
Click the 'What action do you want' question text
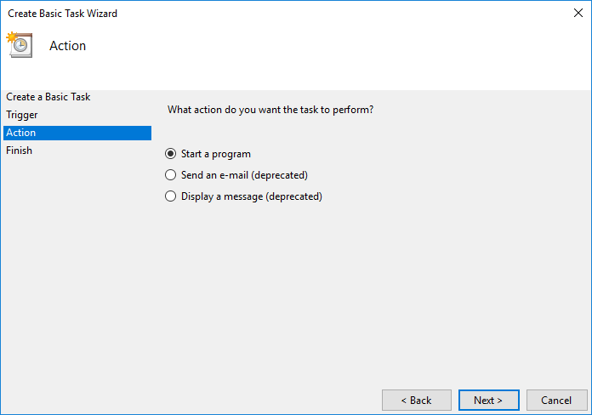click(x=270, y=110)
